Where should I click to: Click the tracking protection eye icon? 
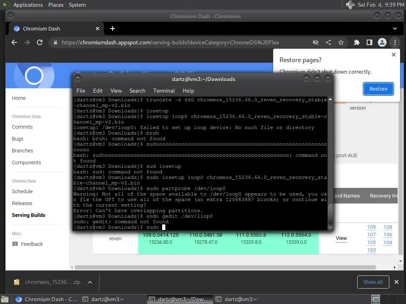pos(315,42)
